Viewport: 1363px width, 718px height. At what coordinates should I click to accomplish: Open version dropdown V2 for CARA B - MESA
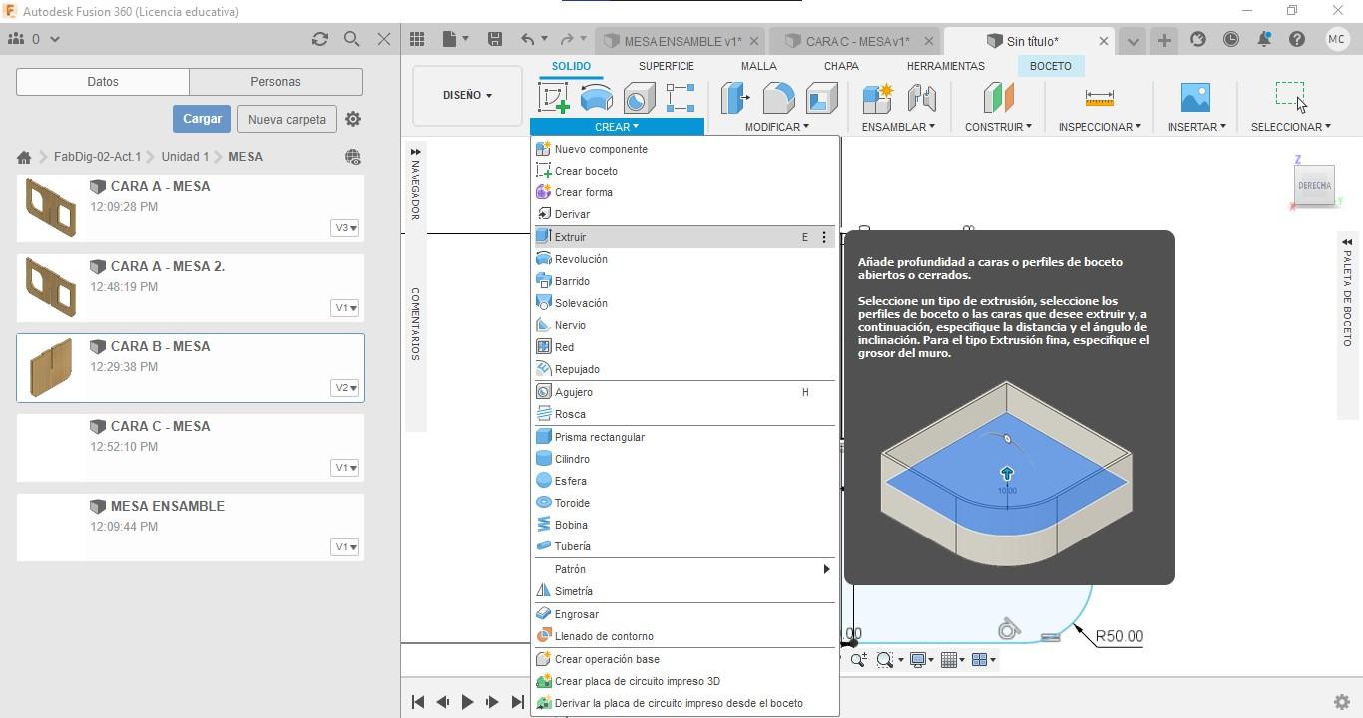tap(344, 388)
